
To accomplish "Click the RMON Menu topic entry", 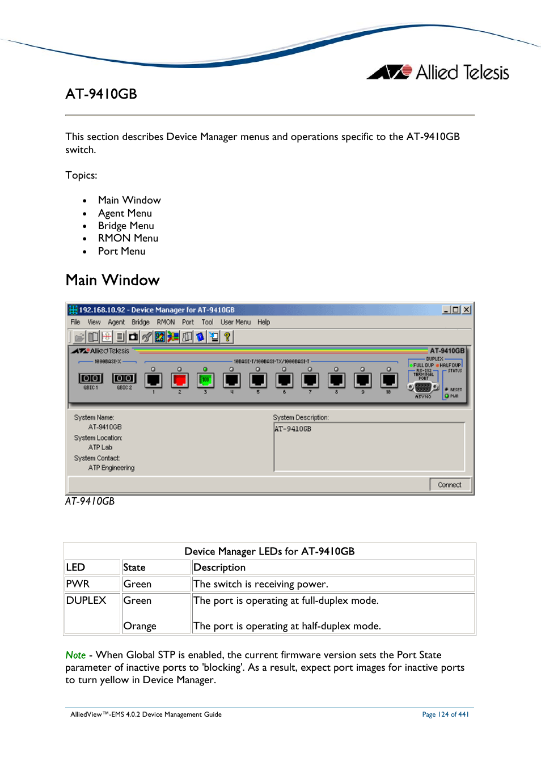I will pos(128,238).
